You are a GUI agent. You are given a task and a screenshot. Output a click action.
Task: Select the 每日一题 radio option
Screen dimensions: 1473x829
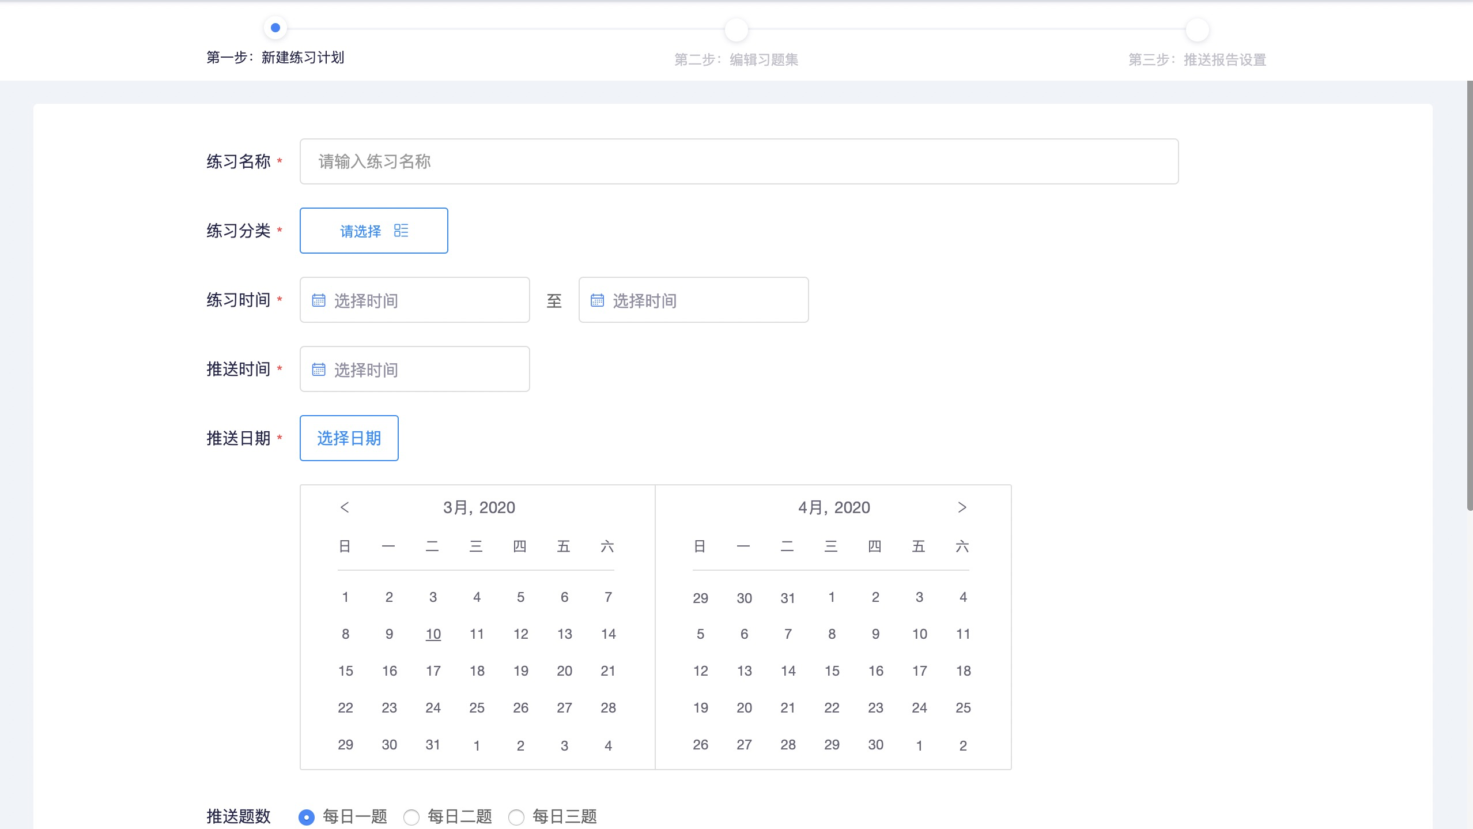(x=307, y=817)
